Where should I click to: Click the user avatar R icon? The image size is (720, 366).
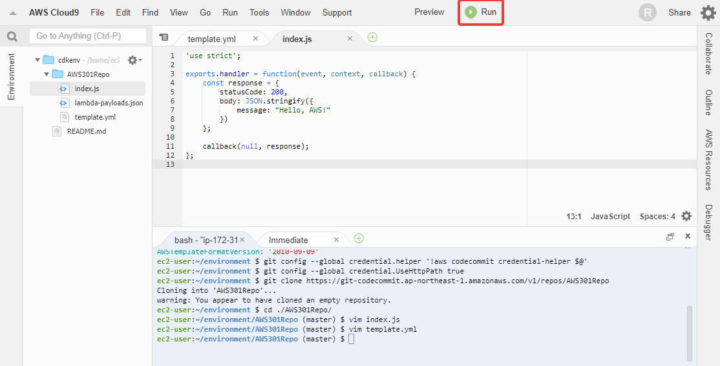(x=648, y=12)
